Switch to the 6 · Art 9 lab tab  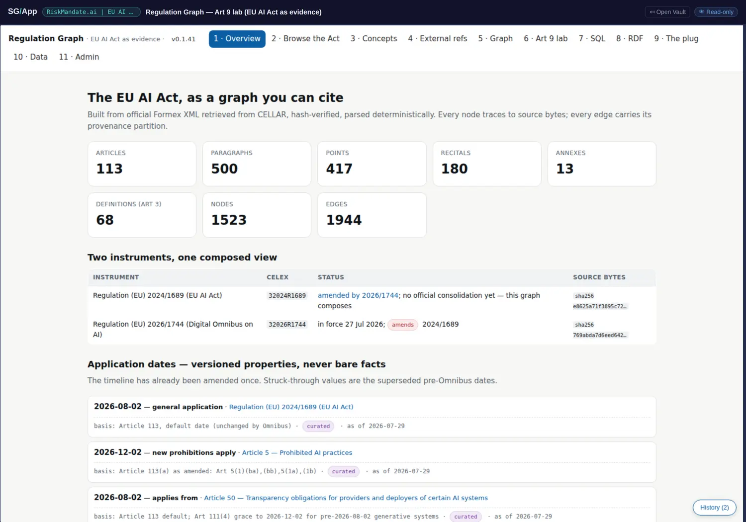[546, 39]
